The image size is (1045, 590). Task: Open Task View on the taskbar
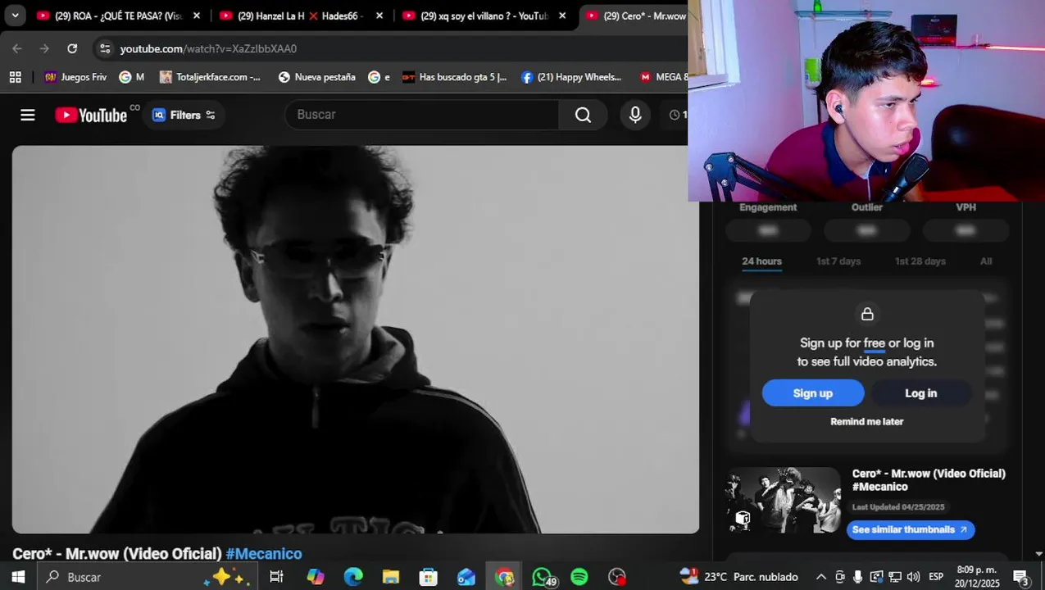pyautogui.click(x=276, y=577)
